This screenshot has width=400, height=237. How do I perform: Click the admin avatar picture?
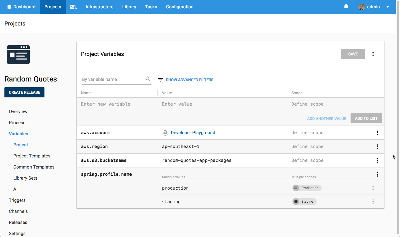click(x=361, y=7)
